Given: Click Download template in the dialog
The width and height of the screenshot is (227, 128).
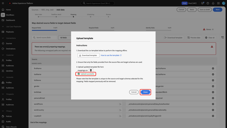Looking at the screenshot, I should 88,55.
